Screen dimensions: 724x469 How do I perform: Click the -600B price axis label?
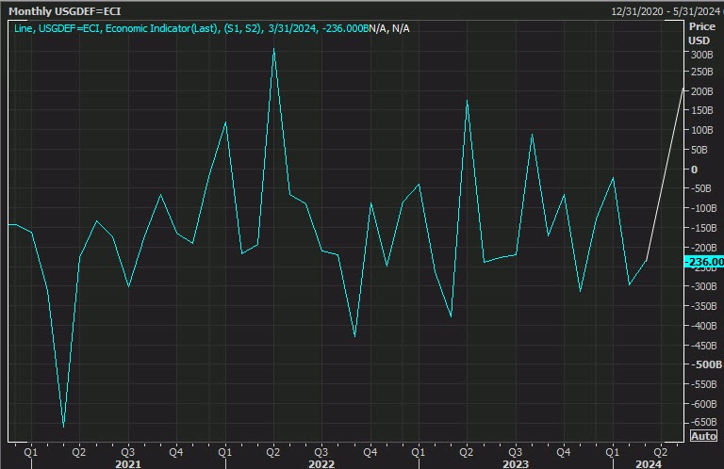point(702,404)
